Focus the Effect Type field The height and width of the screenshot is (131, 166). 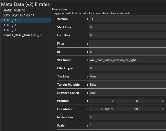click(127, 68)
